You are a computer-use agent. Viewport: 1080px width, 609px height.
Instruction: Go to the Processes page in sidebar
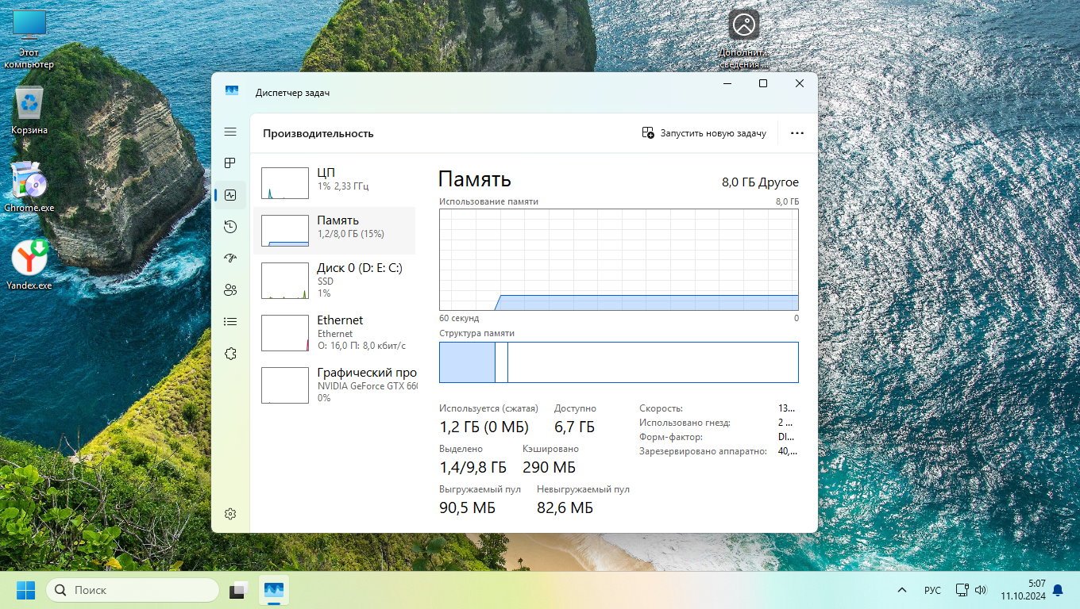pos(230,163)
